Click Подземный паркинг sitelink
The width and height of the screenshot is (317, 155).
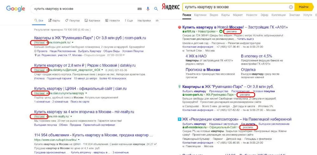click(59, 78)
